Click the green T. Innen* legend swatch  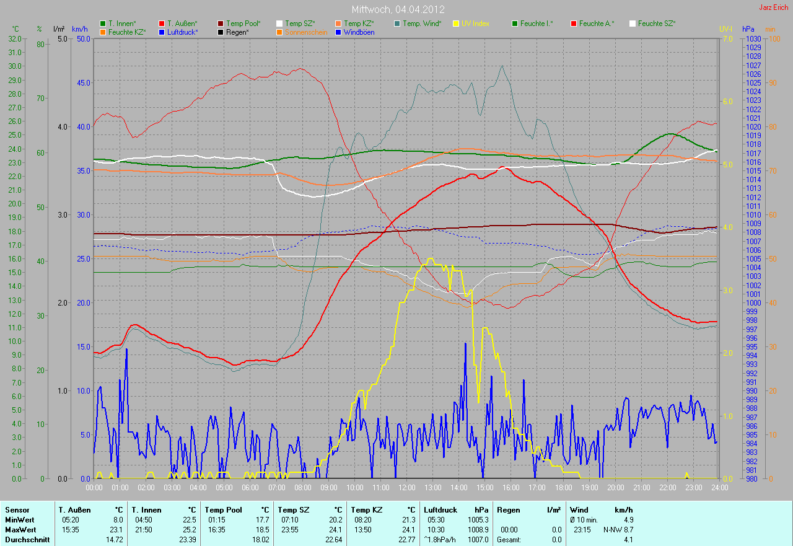(x=103, y=24)
